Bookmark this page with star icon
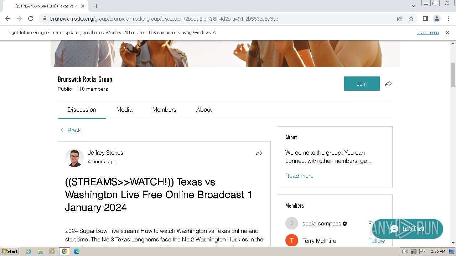The width and height of the screenshot is (456, 256). [x=411, y=18]
